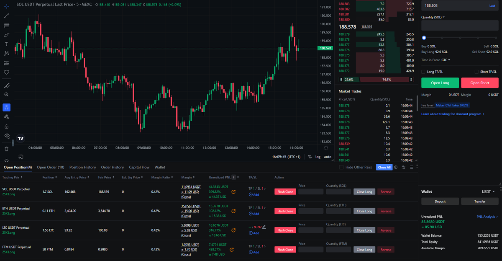Click the green Open Long button
Screen dimensions: 502x261
coord(440,83)
